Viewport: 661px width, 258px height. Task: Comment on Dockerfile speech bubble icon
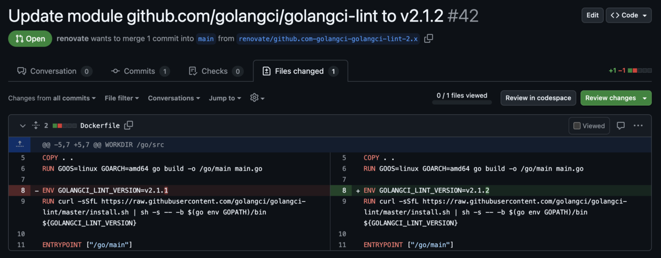click(621, 126)
